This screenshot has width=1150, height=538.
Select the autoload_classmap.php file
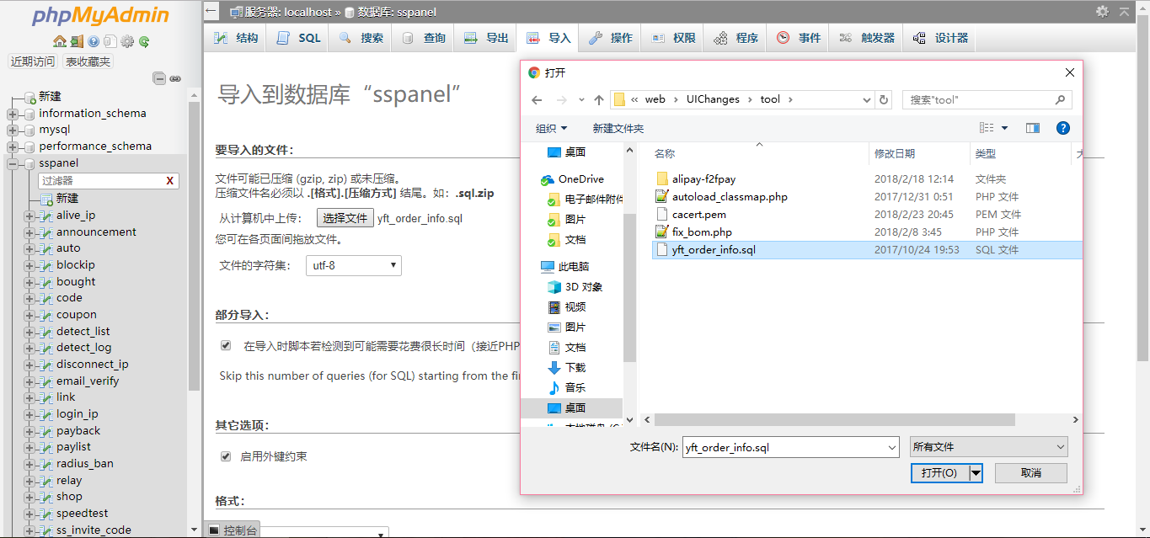click(730, 197)
